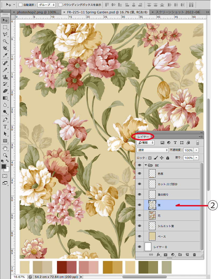The height and width of the screenshot is (279, 222).
Task: Swap foreground and background colors
Action: coord(7,161)
